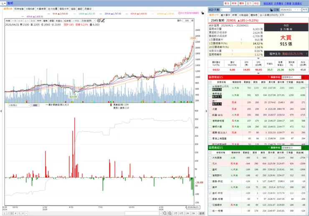Set chart range to 3年
The height and width of the screenshot is (216, 309).
pos(193,213)
